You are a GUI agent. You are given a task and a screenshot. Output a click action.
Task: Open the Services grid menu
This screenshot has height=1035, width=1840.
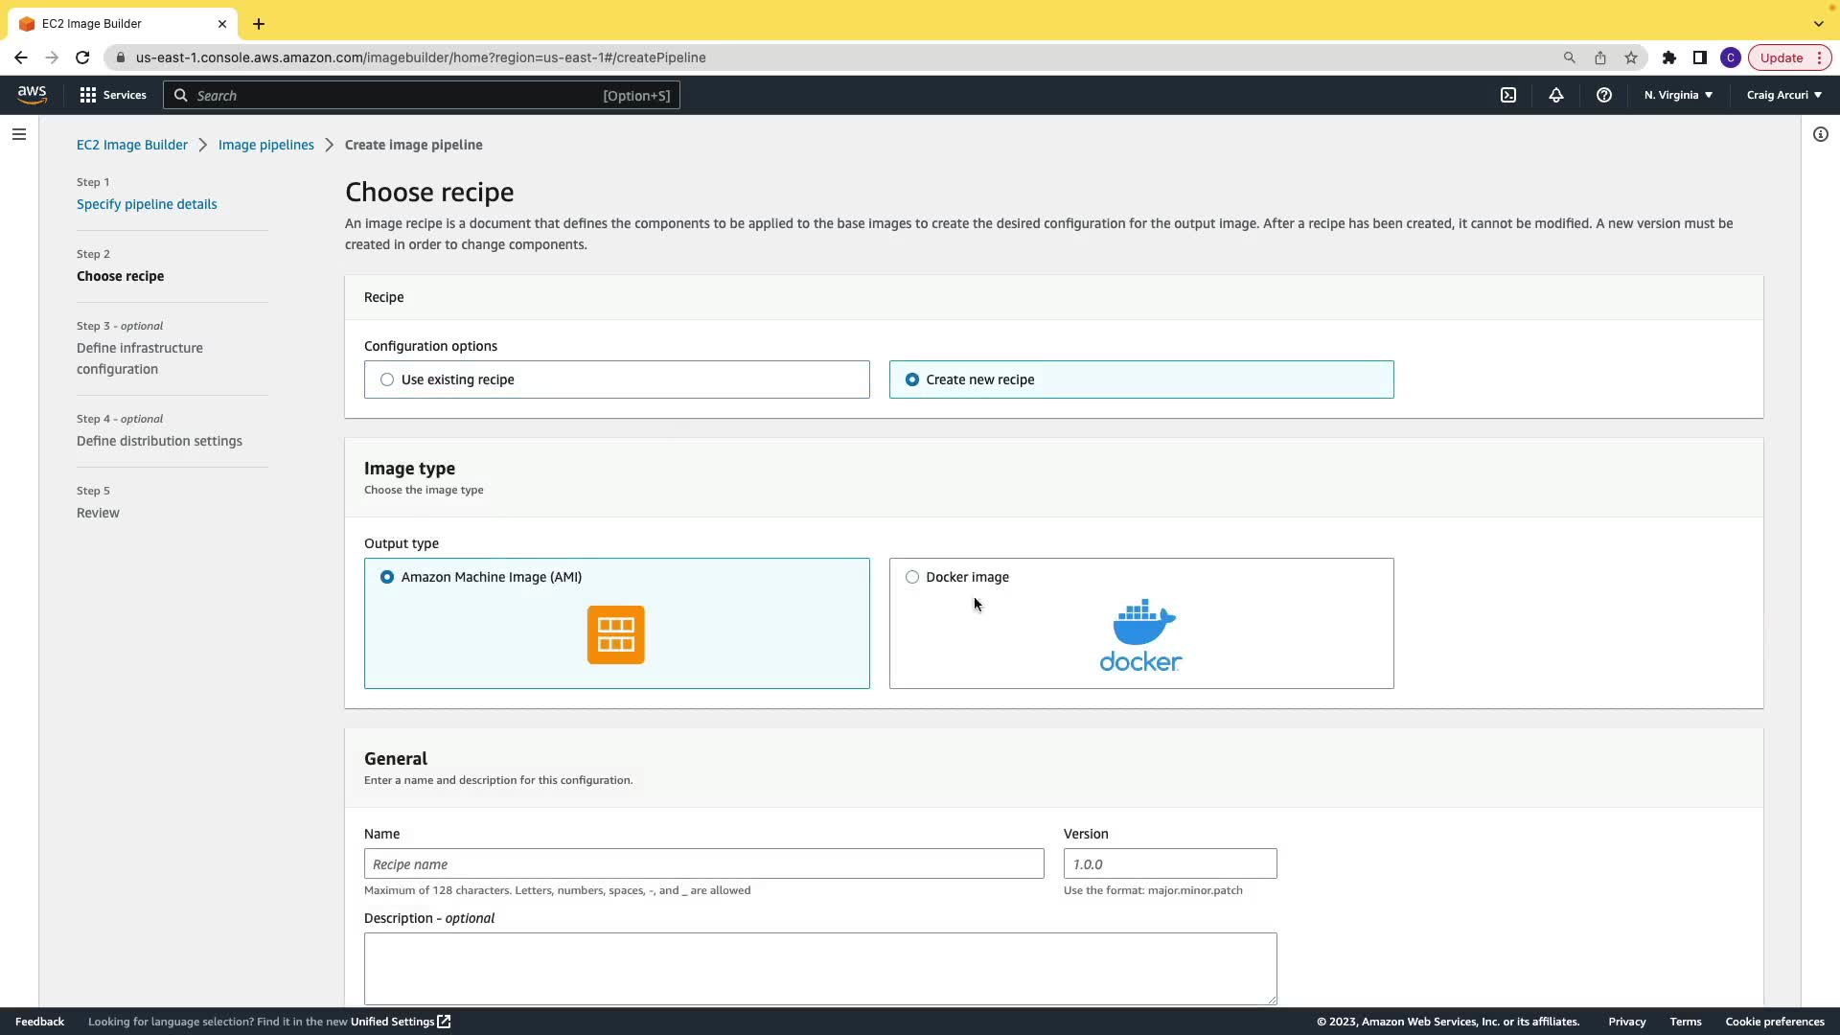[113, 95]
